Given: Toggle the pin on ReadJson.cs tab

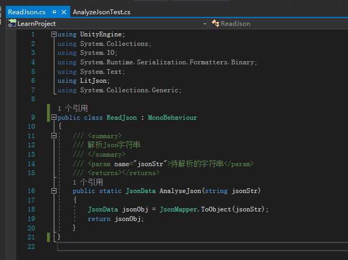Looking at the screenshot, I should click(x=54, y=12).
